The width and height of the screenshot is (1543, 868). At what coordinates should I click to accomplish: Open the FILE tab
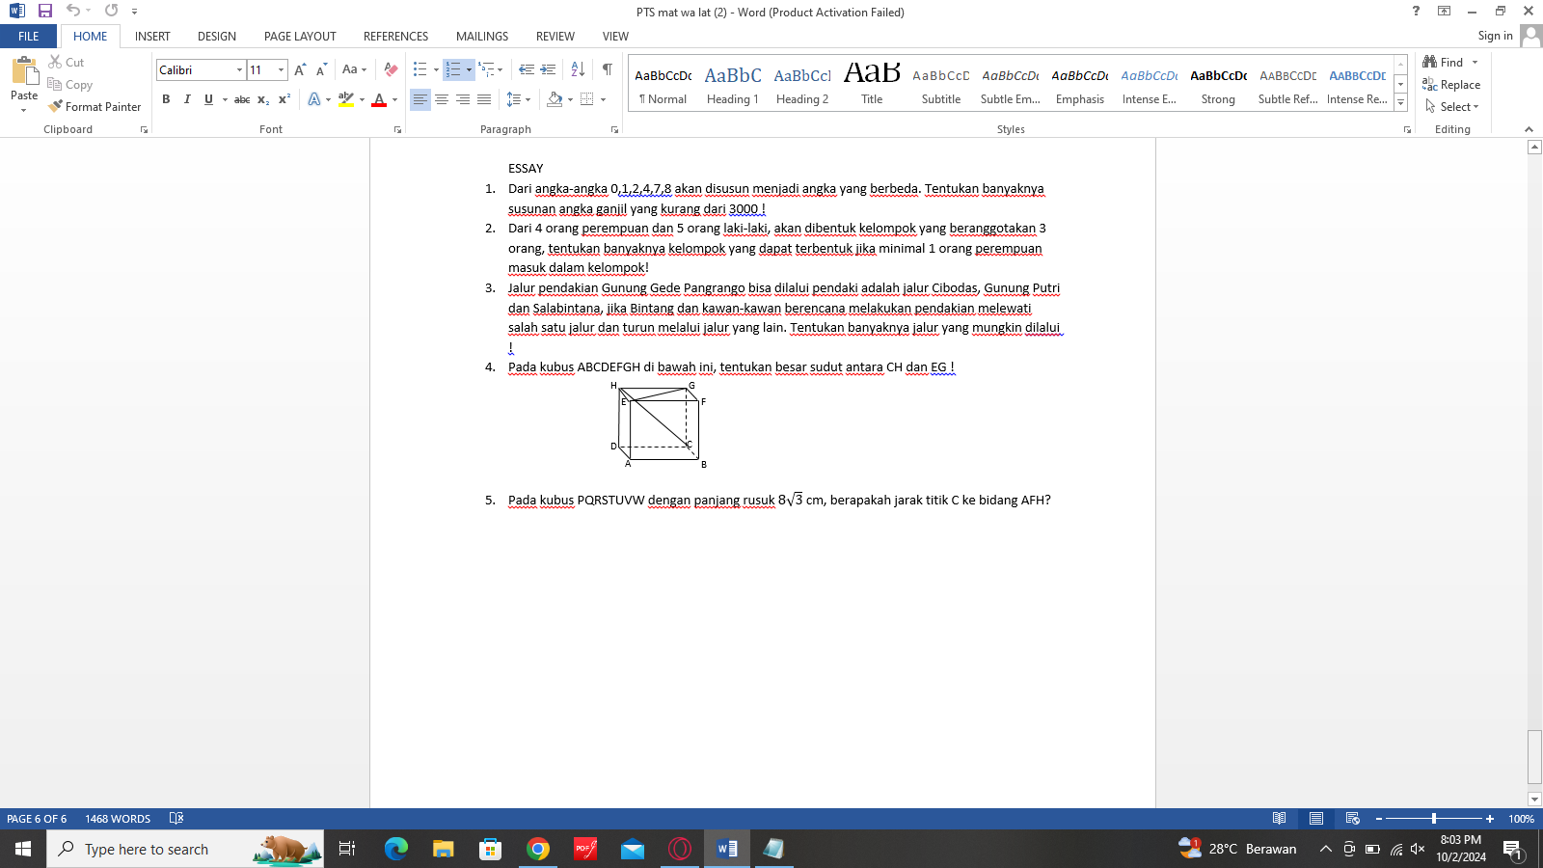(x=29, y=37)
